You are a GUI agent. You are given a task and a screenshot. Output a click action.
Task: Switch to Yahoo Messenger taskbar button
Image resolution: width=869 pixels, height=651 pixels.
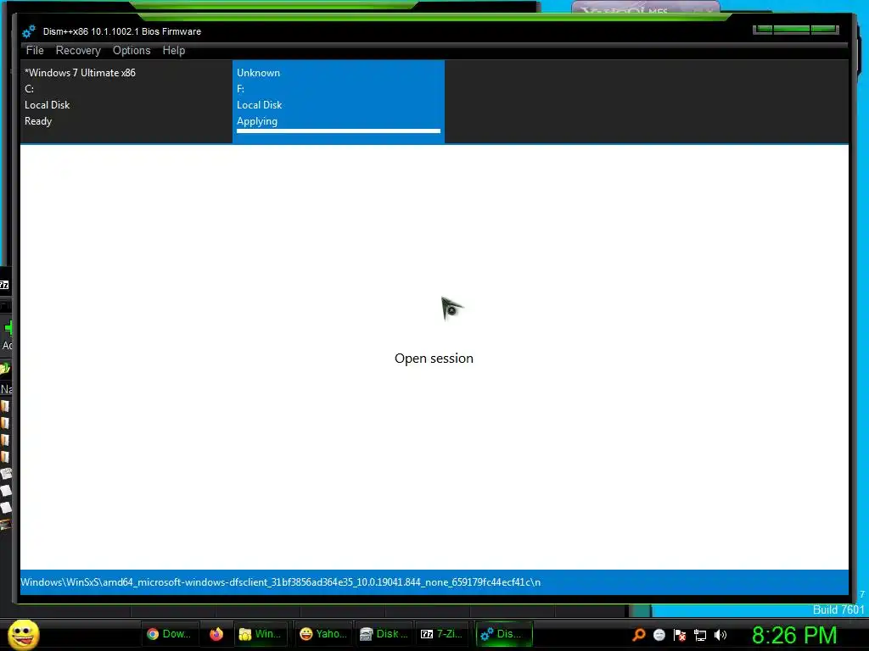(x=323, y=634)
